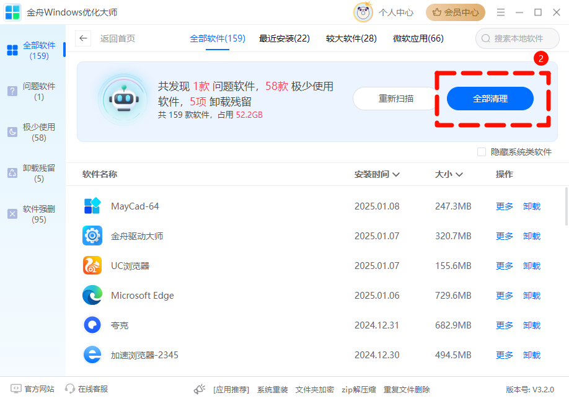Click the 52.2GB occupied size text
Viewport: 569px width, 401px height.
click(249, 115)
